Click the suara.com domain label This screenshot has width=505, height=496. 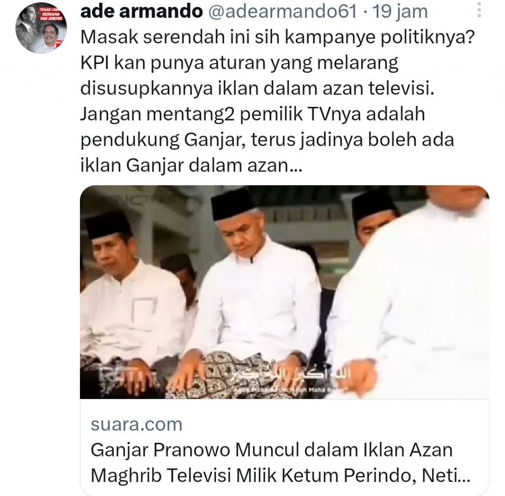pos(137,424)
